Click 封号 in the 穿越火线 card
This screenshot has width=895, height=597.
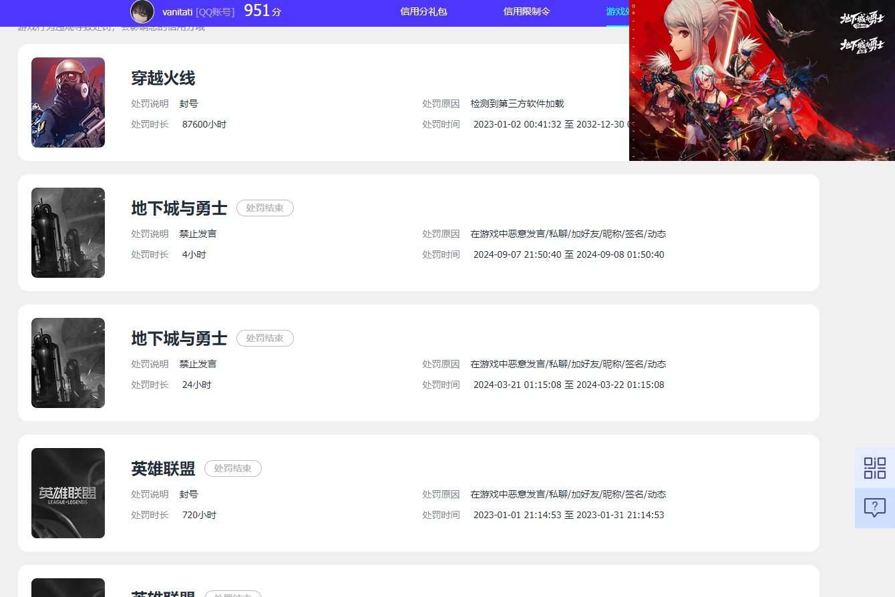click(188, 104)
